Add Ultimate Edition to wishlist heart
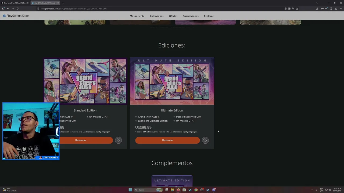This screenshot has height=193, width=344. tap(205, 140)
